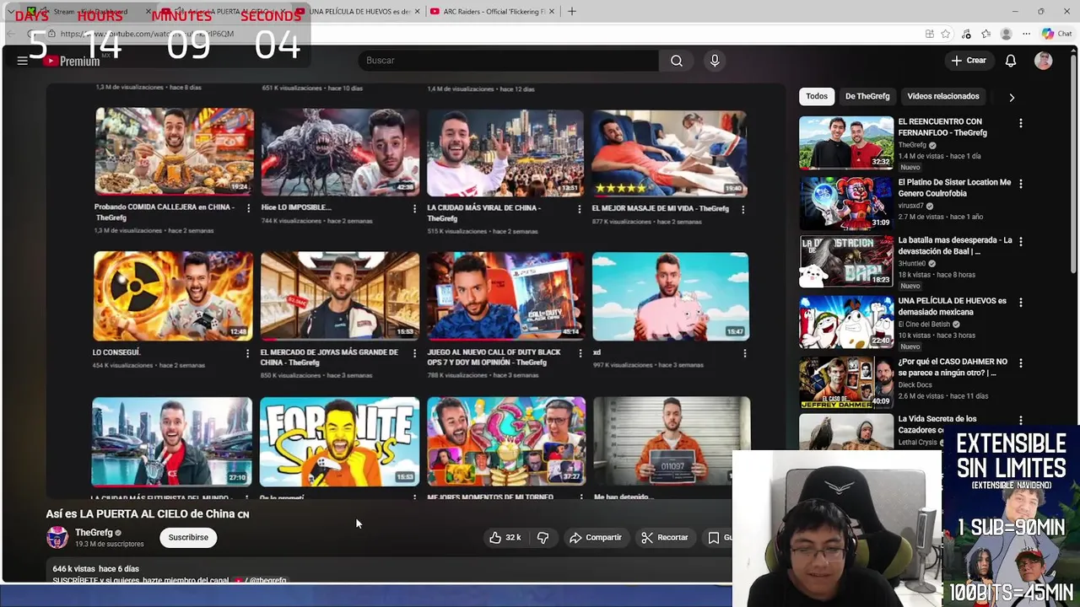This screenshot has height=607, width=1080.
Task: Open Edge settings and more menu
Action: (1026, 34)
